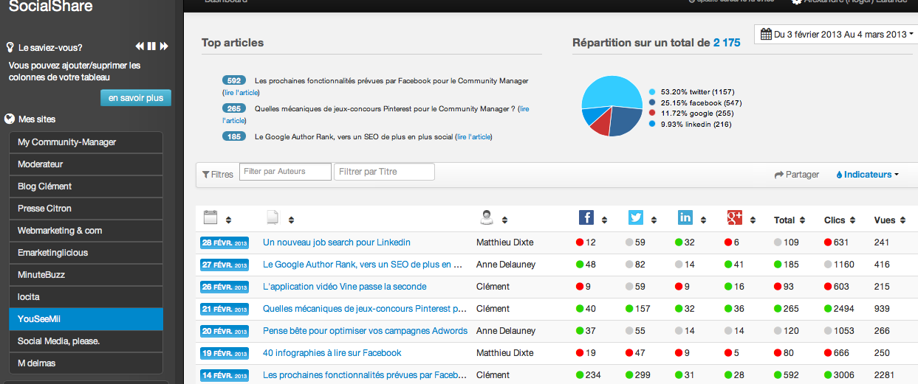Sort table by Vues column
918x384 pixels.
(889, 220)
